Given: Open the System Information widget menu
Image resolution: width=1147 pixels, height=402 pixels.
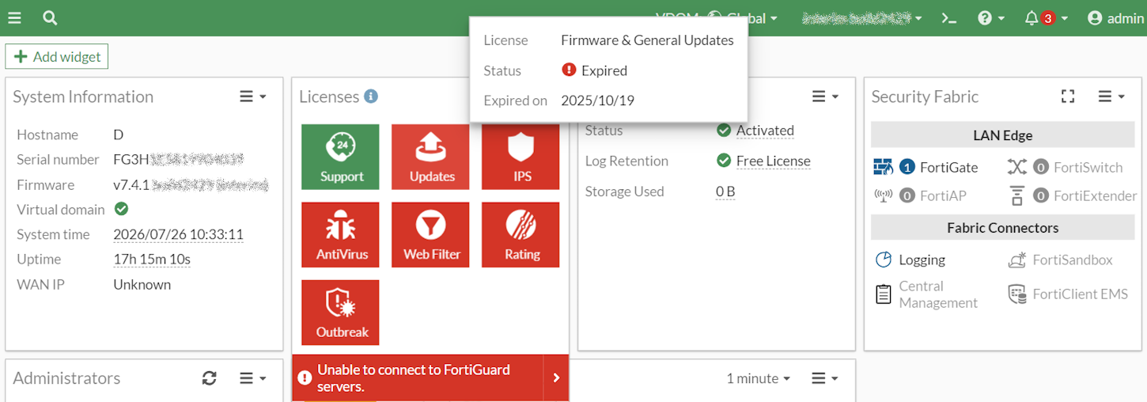Looking at the screenshot, I should (253, 97).
